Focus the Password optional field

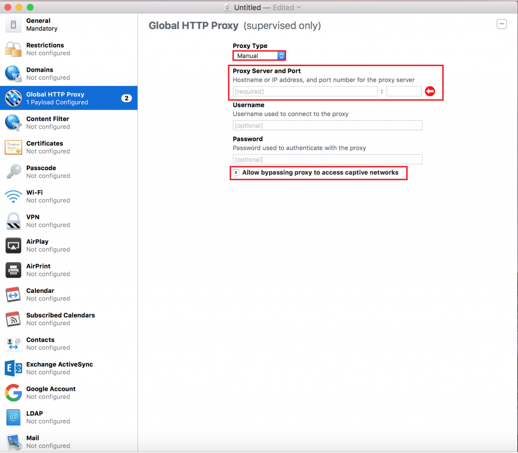(327, 159)
